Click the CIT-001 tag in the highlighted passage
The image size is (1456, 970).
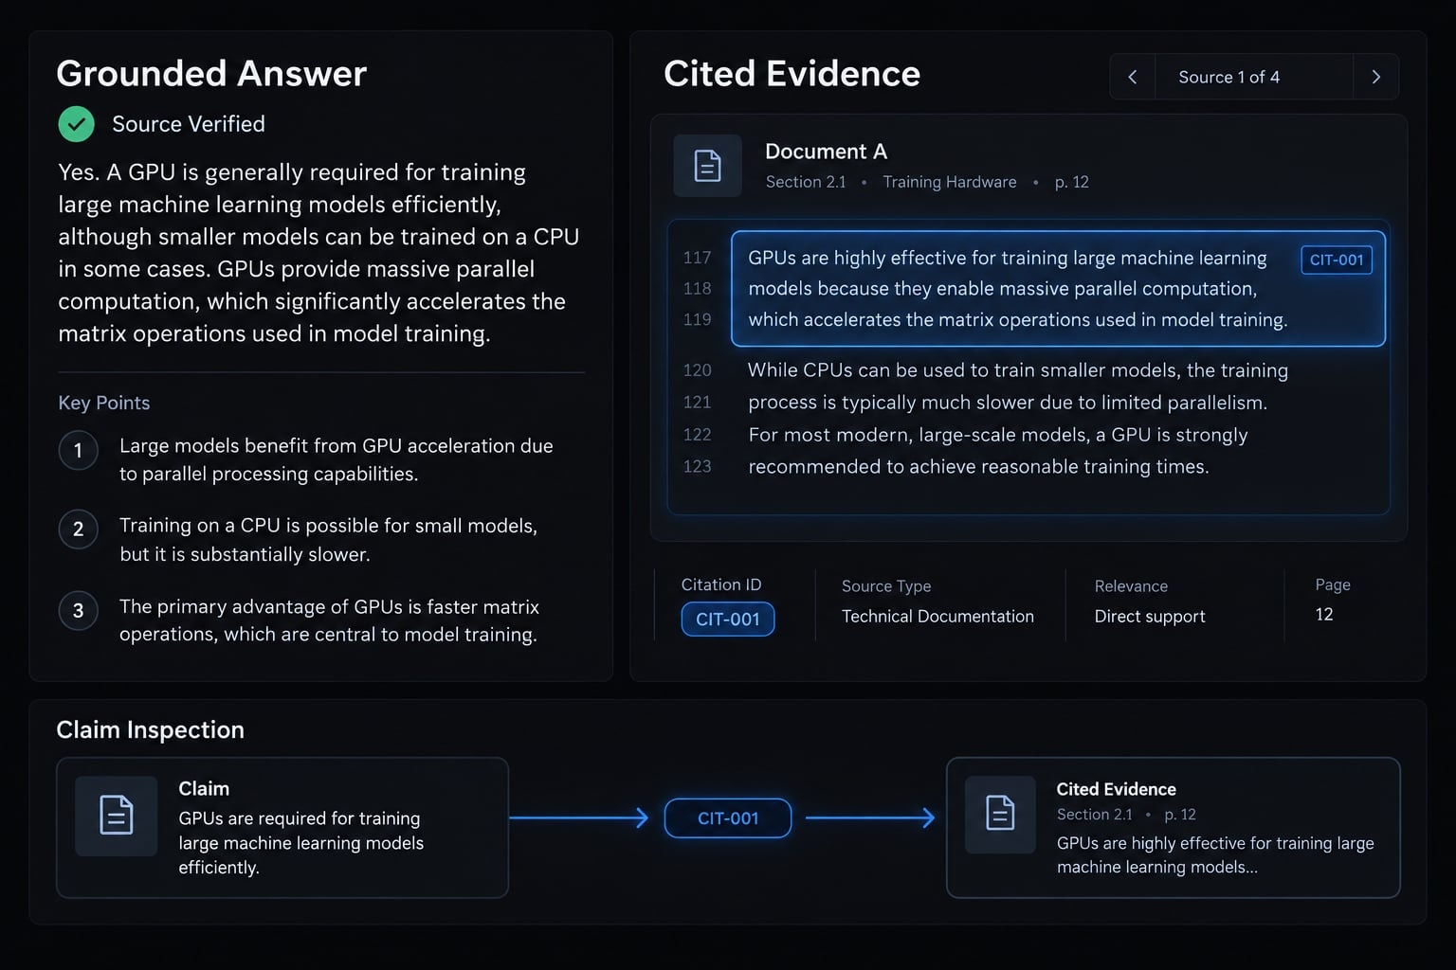pyautogui.click(x=1337, y=260)
